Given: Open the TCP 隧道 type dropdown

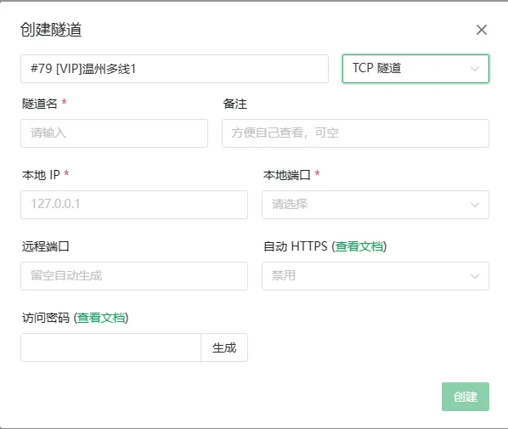Looking at the screenshot, I should [415, 69].
